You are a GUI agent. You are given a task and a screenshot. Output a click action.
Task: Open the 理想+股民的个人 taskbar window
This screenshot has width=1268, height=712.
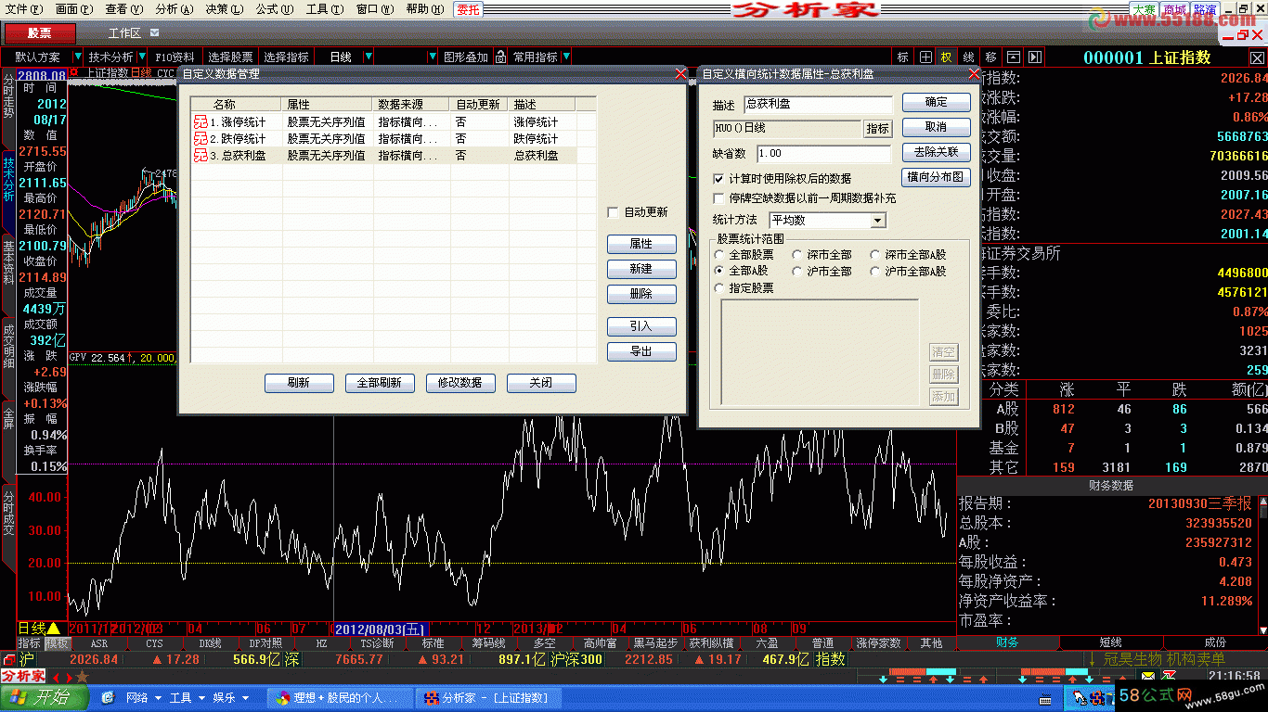(339, 697)
